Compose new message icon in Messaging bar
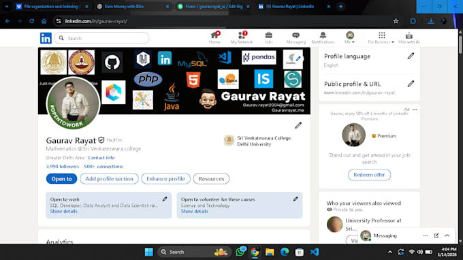463x260 pixels. [x=436, y=235]
